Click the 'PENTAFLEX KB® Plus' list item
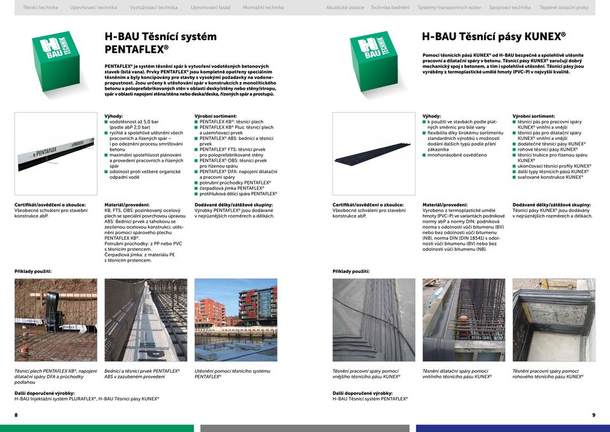This screenshot has height=432, width=610. (236, 130)
